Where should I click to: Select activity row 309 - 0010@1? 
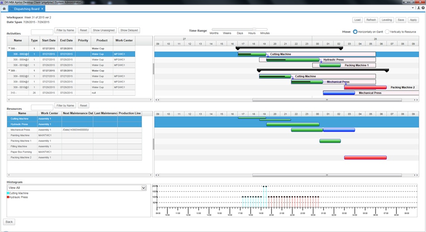[71, 87]
